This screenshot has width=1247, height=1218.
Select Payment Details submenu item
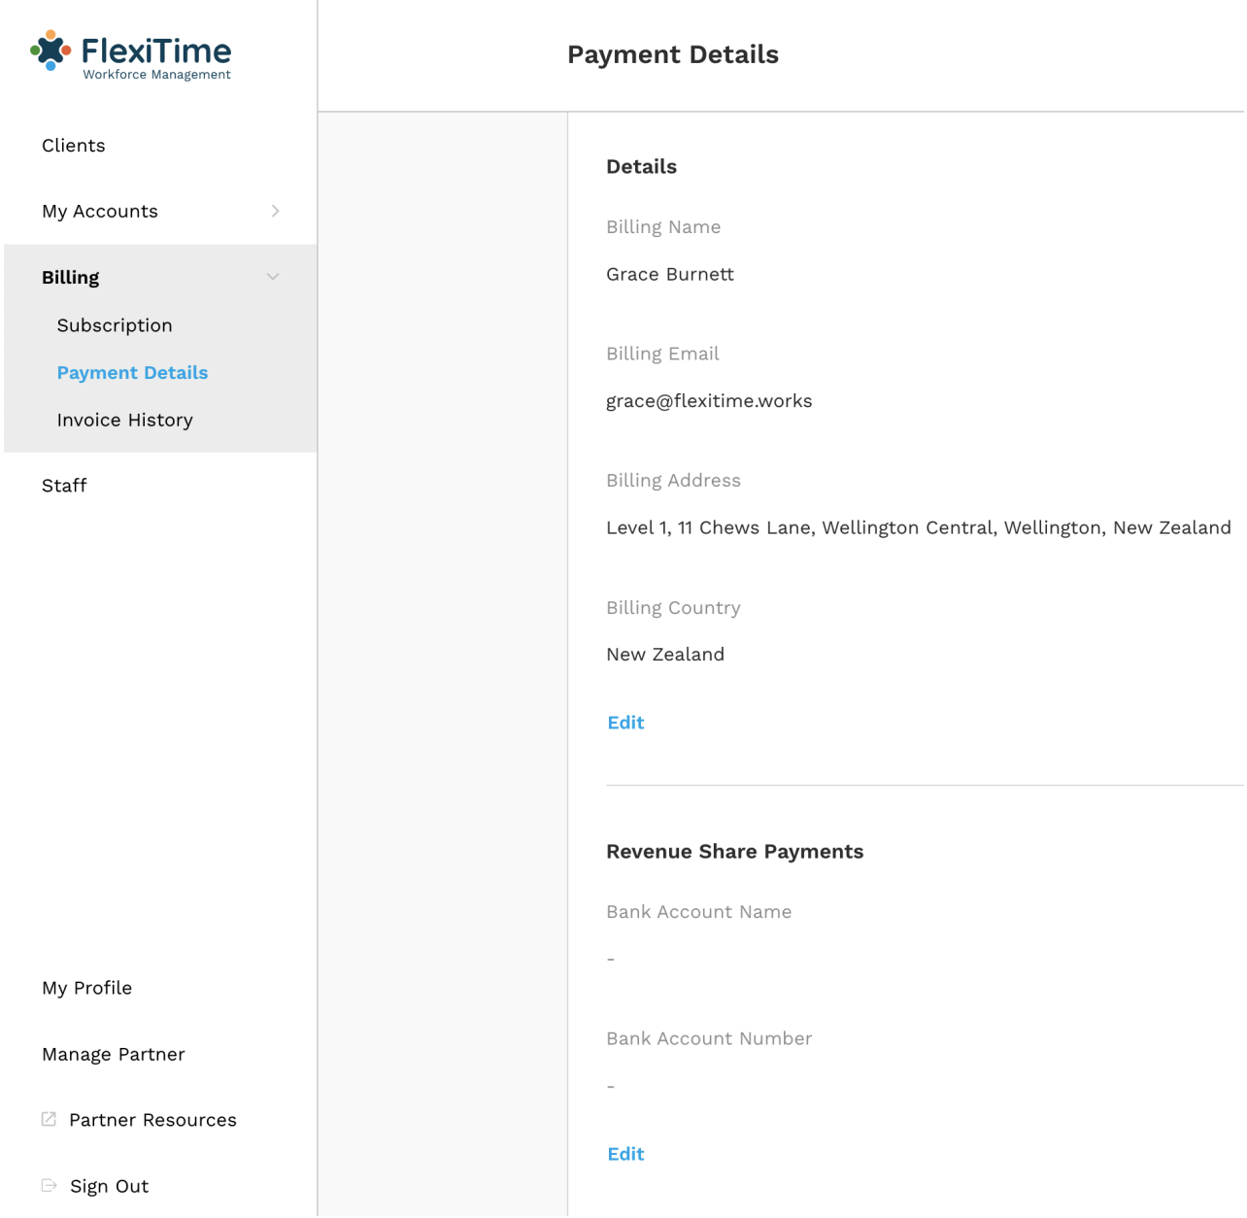(x=132, y=373)
